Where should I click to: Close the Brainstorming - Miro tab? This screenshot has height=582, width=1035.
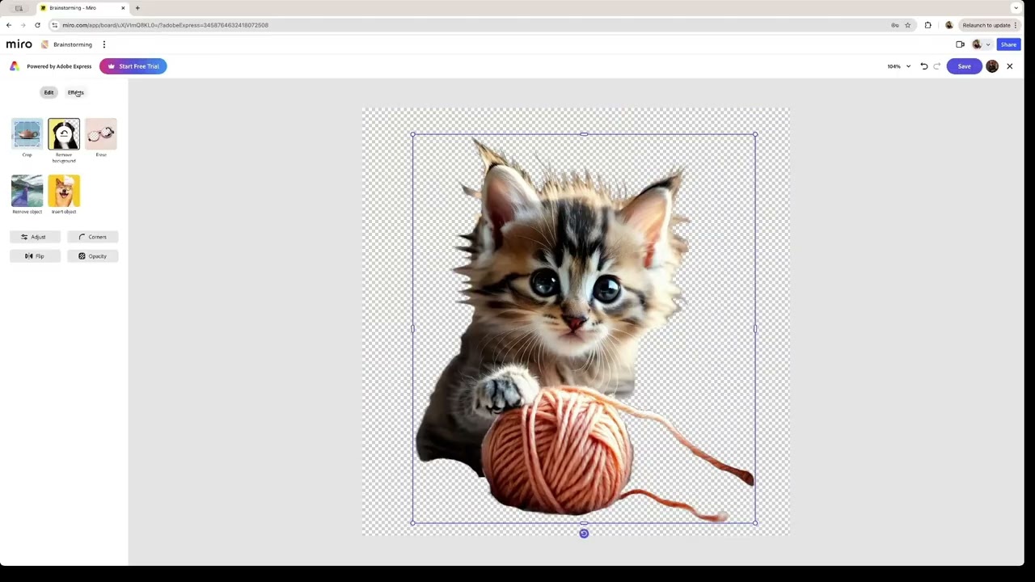(123, 8)
